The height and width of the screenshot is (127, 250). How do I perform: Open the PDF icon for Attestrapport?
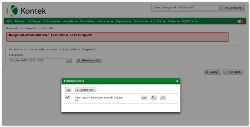coord(144,97)
